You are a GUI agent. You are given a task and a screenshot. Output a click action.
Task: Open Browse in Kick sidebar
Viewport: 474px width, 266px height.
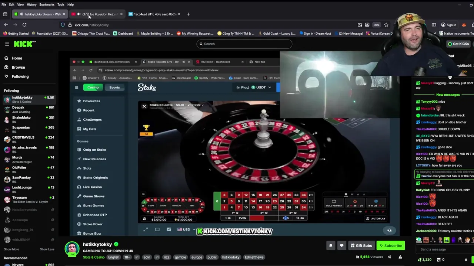tap(18, 67)
